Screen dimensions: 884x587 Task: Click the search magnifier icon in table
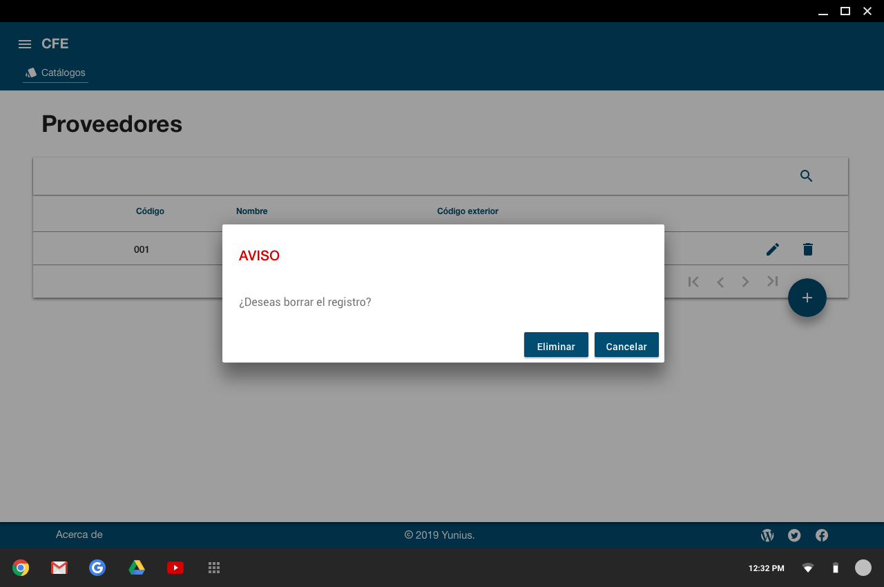tap(806, 176)
